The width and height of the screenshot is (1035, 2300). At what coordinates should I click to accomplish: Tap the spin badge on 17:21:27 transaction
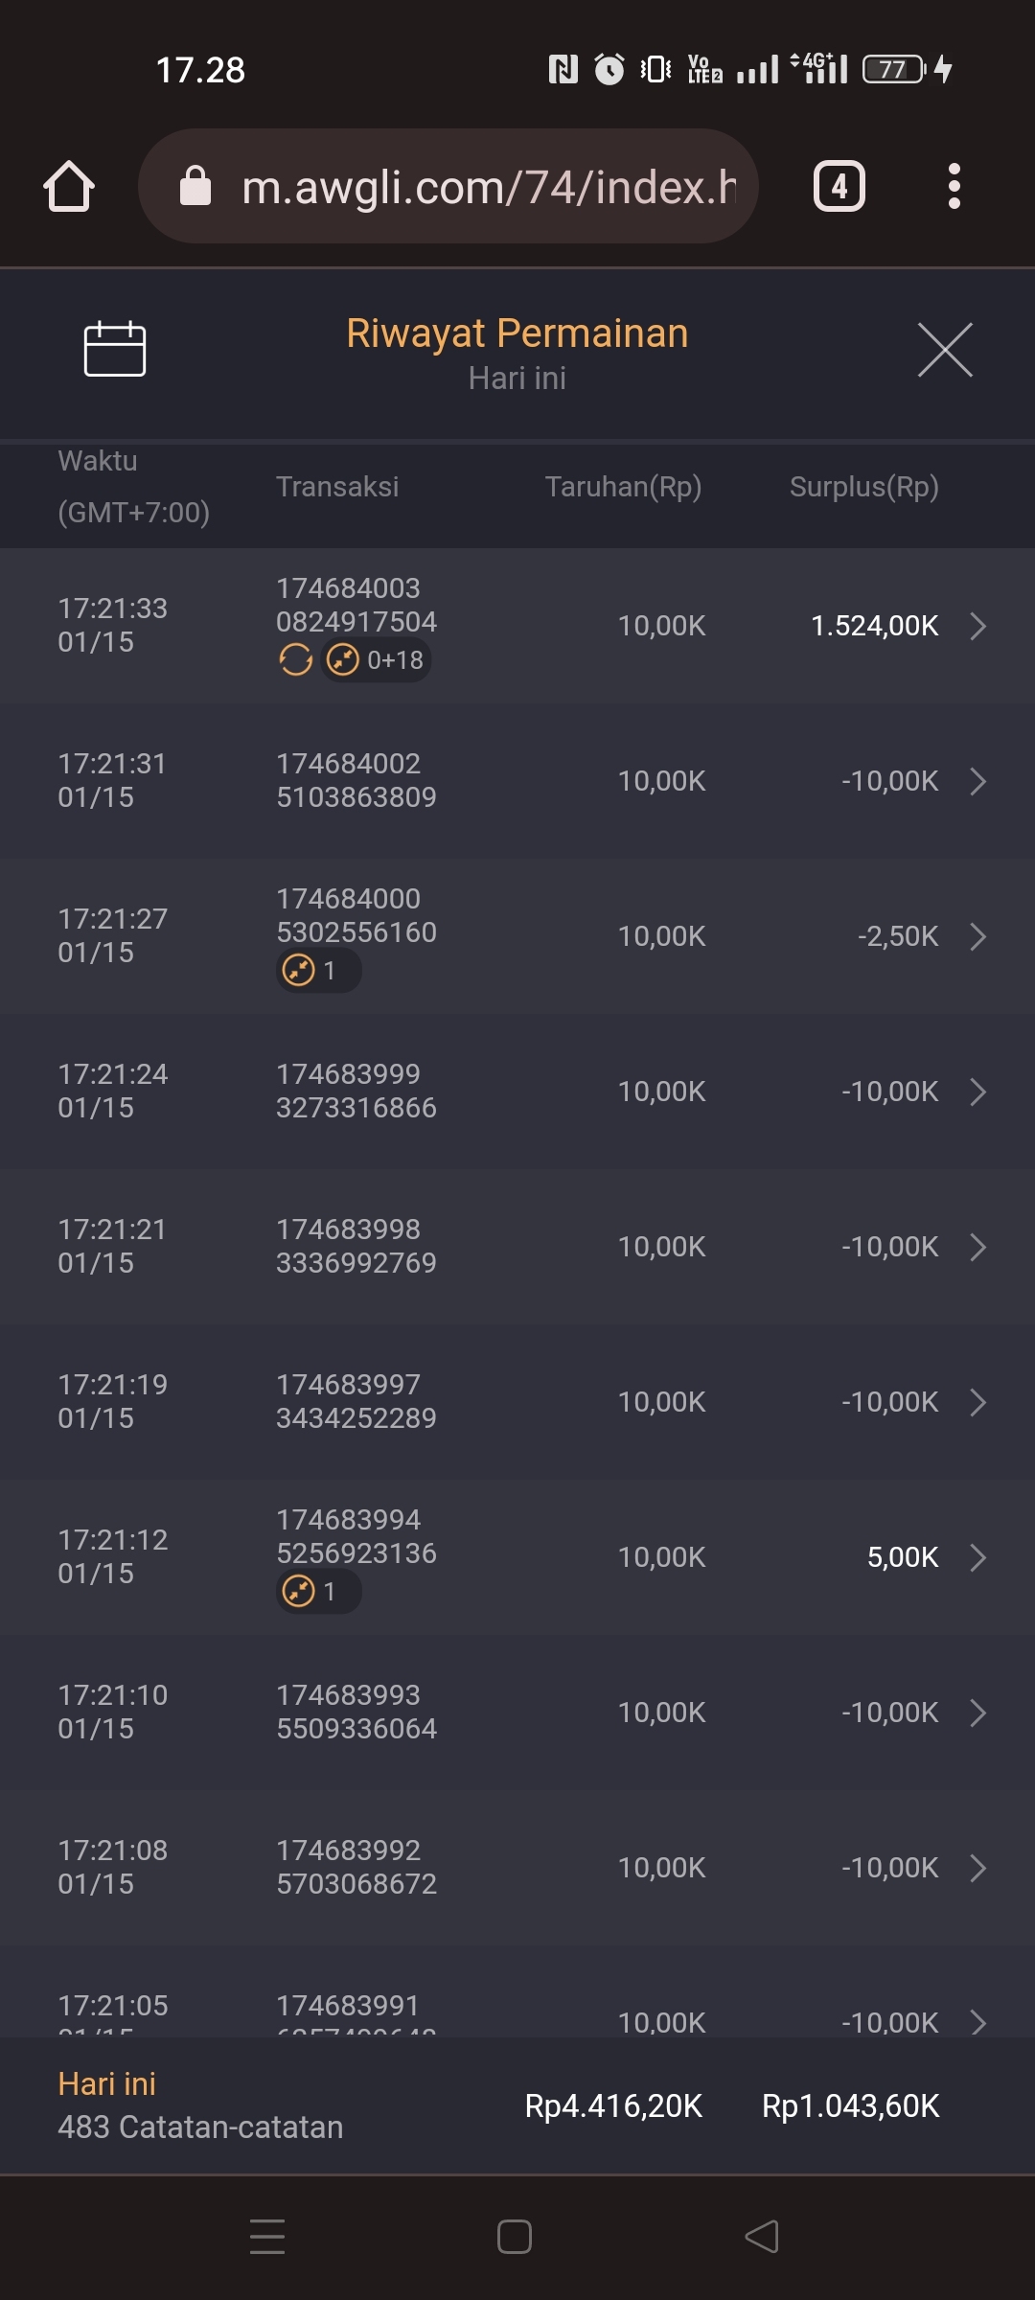coord(318,970)
